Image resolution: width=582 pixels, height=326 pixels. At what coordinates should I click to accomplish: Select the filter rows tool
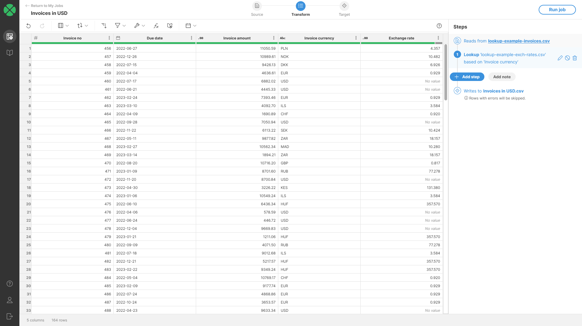click(x=118, y=26)
